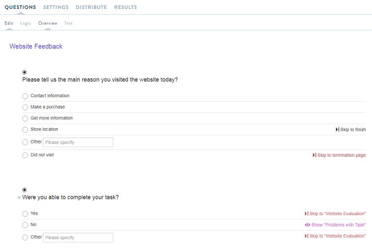Select Other radio in complete task question
Viewport: 372px width, 250px height.
pos(25,237)
